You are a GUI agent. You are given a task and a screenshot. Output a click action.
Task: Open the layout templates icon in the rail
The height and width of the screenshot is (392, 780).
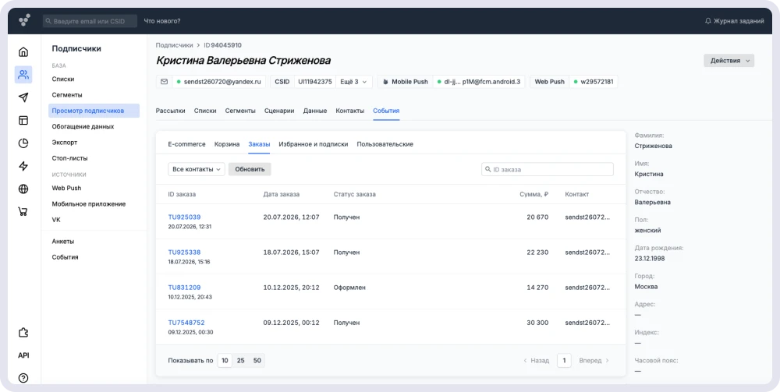click(x=23, y=120)
